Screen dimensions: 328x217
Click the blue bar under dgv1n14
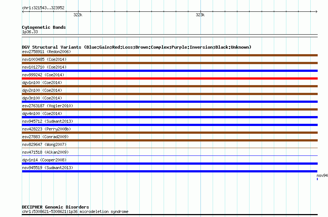click(x=170, y=164)
